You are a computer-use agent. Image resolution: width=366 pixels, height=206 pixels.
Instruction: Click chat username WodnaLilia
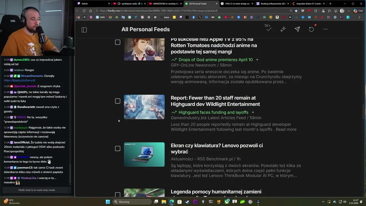[29, 178]
